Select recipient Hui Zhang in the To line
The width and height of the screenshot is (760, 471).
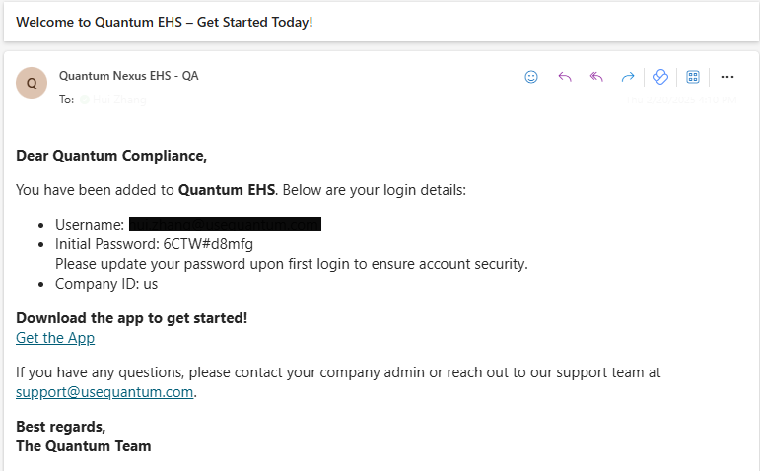119,100
